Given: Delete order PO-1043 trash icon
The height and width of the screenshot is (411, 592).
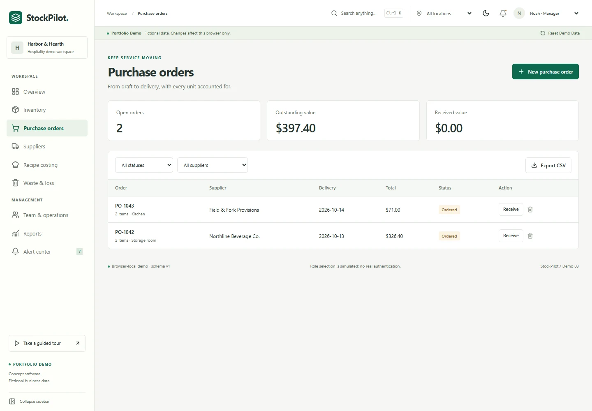Looking at the screenshot, I should tap(530, 210).
